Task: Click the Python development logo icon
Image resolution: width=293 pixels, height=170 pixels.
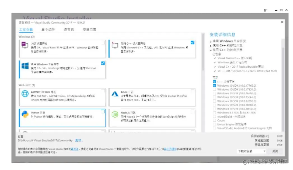Action: click(25, 114)
